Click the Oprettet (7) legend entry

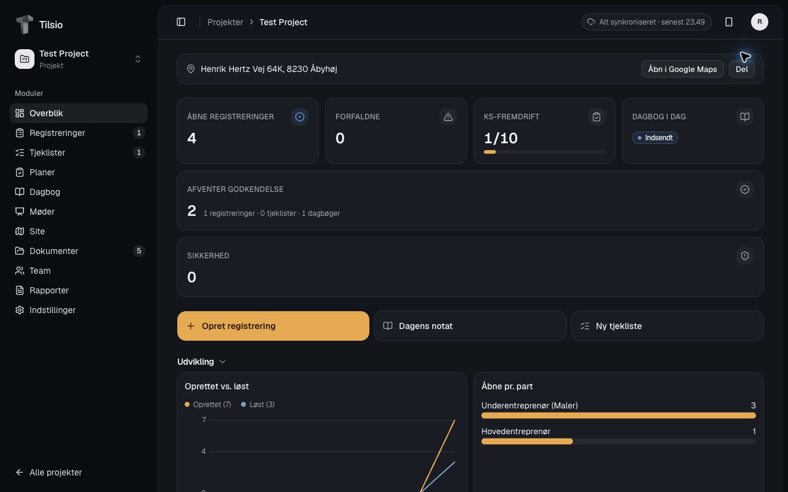(208, 405)
